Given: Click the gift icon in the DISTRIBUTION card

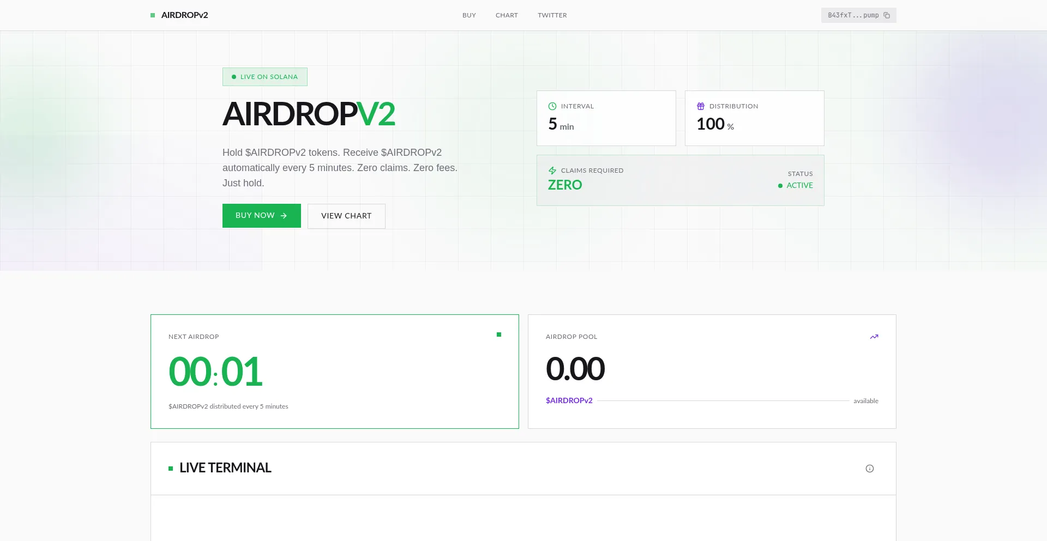Looking at the screenshot, I should (700, 106).
